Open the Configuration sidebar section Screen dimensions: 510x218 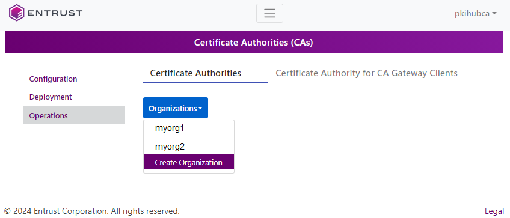click(x=53, y=79)
